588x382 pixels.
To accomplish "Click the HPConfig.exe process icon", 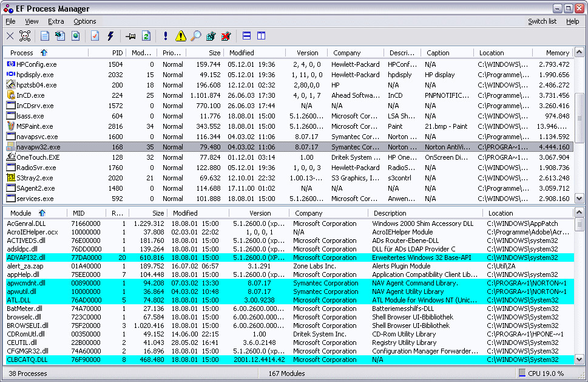I will point(11,64).
